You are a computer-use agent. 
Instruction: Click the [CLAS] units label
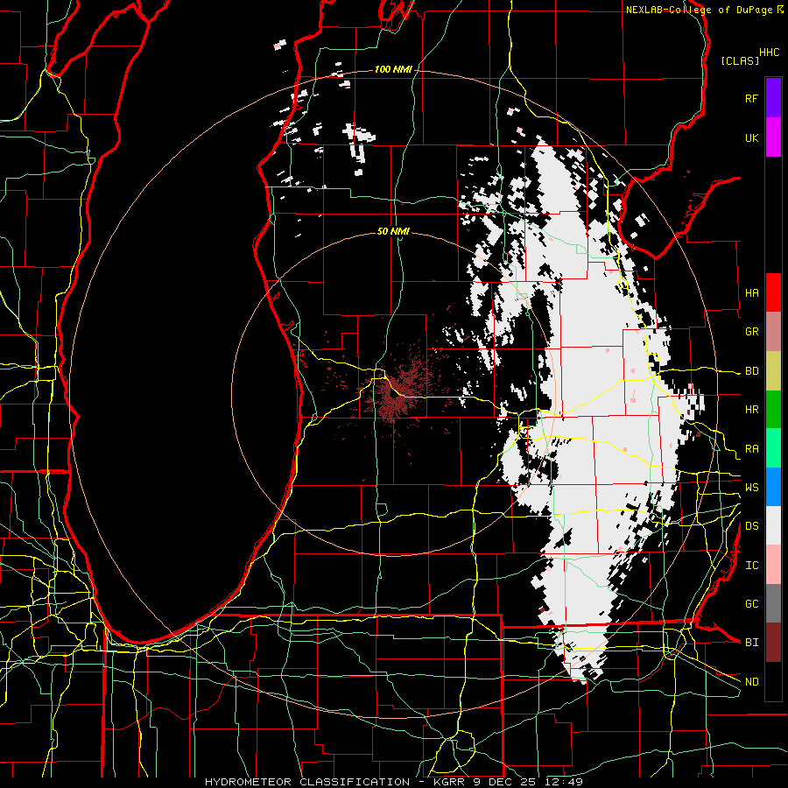click(740, 60)
